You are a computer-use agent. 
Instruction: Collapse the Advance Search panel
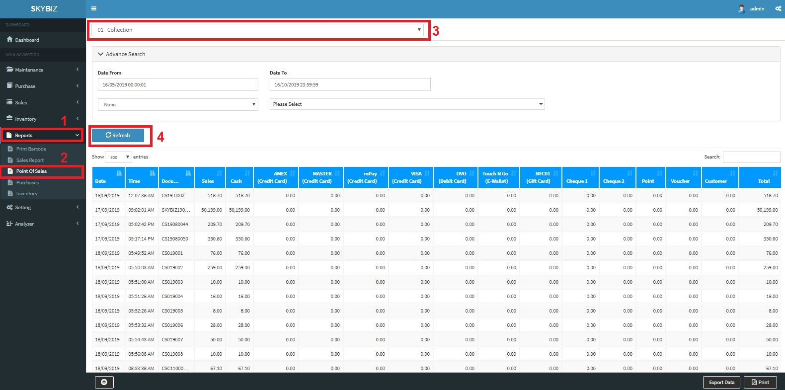pyautogui.click(x=122, y=54)
